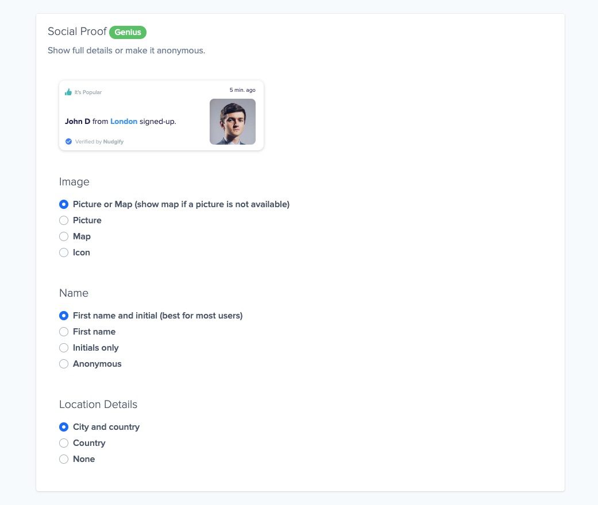This screenshot has height=505, width=598.
Task: Choose the Icon image option
Action: tap(64, 252)
